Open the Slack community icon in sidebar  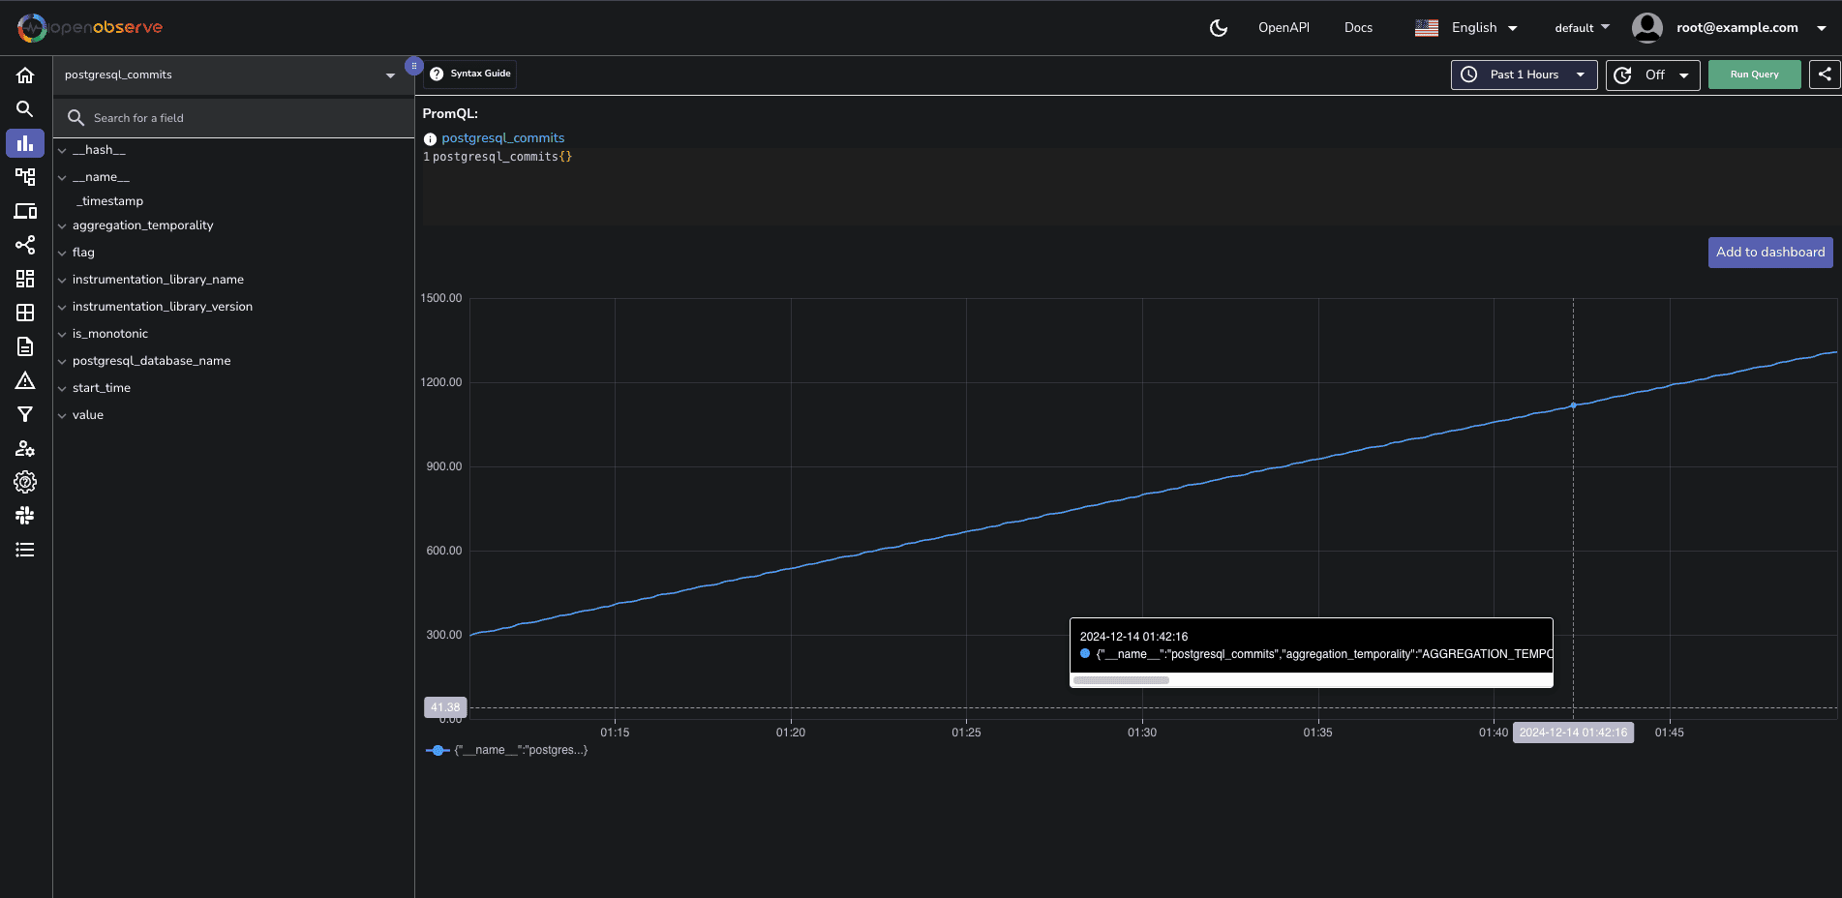(x=25, y=516)
